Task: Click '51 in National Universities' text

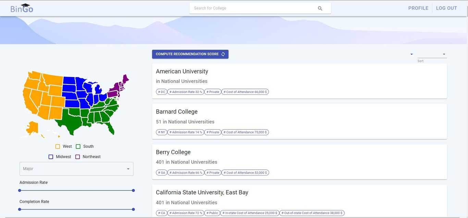Action: click(185, 122)
